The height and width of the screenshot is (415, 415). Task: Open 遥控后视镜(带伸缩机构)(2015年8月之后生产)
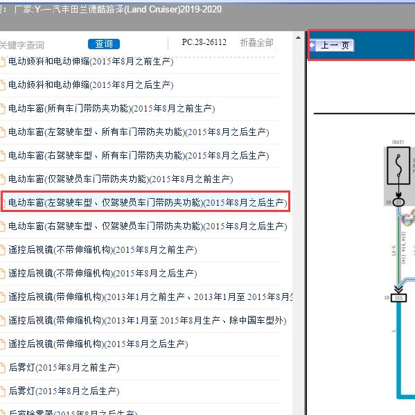pos(98,344)
